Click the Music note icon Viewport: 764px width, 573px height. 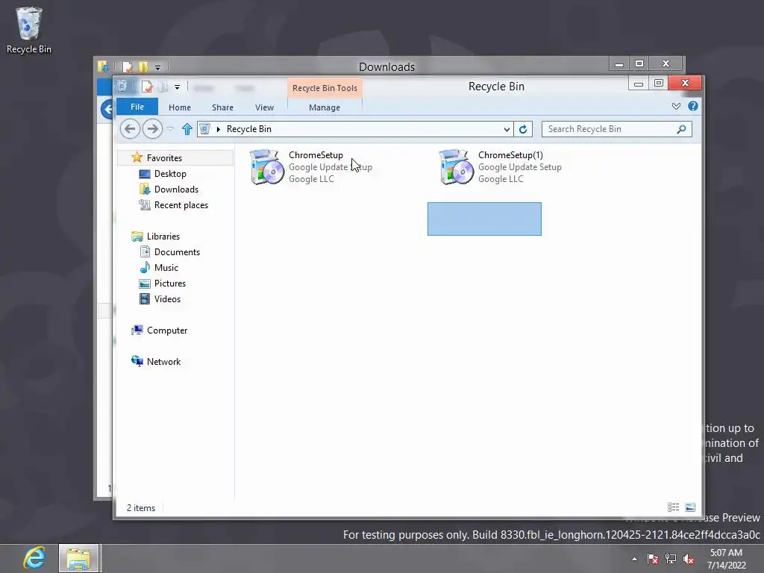pos(145,268)
